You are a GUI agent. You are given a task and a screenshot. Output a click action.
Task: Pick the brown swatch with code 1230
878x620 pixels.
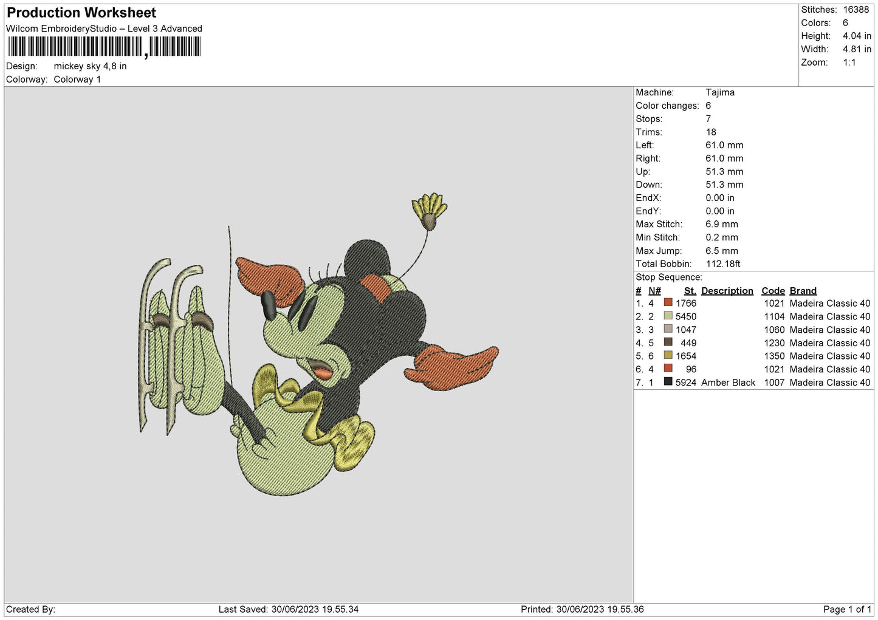tap(668, 342)
